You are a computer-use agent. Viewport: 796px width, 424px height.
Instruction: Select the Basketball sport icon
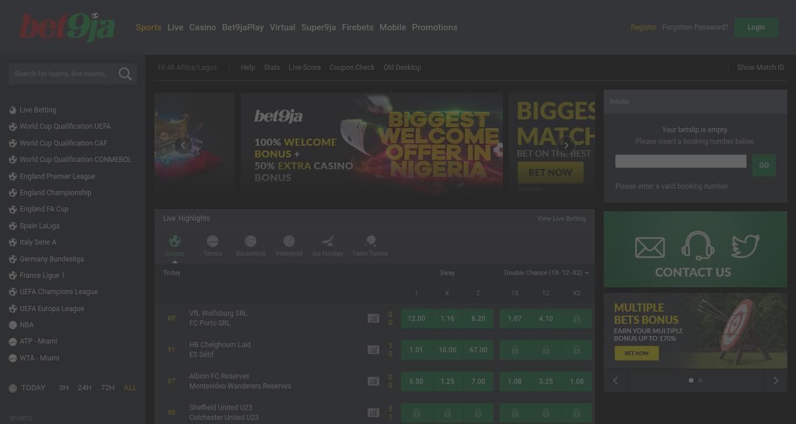[x=251, y=241]
